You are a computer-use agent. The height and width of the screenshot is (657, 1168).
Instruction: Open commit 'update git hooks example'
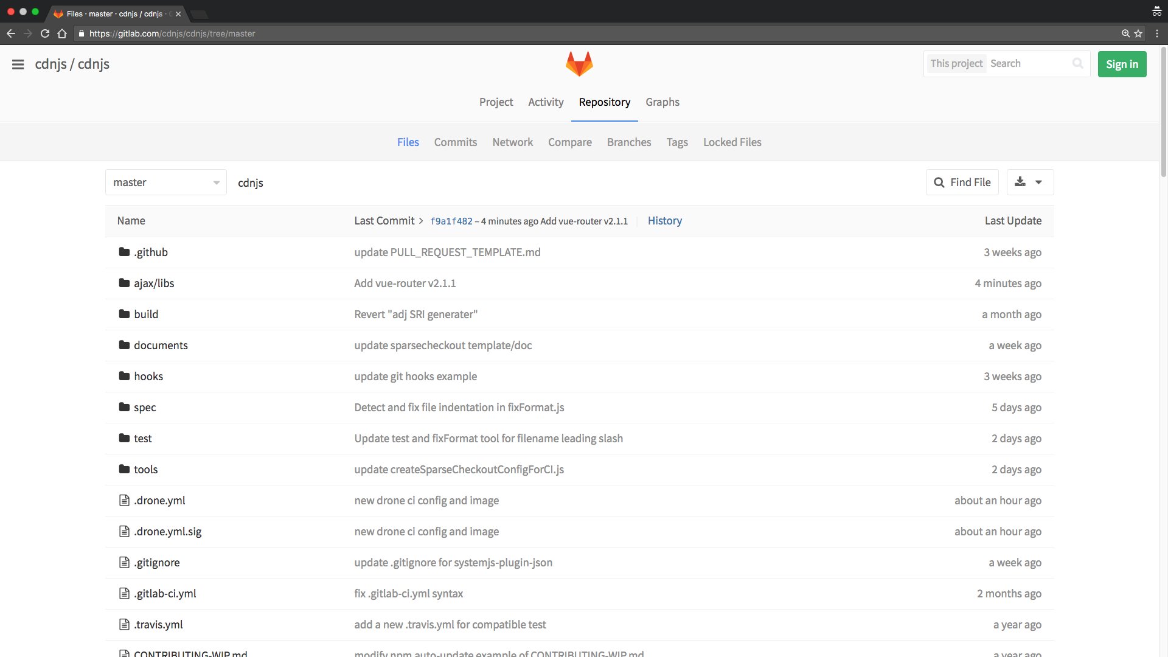(415, 377)
